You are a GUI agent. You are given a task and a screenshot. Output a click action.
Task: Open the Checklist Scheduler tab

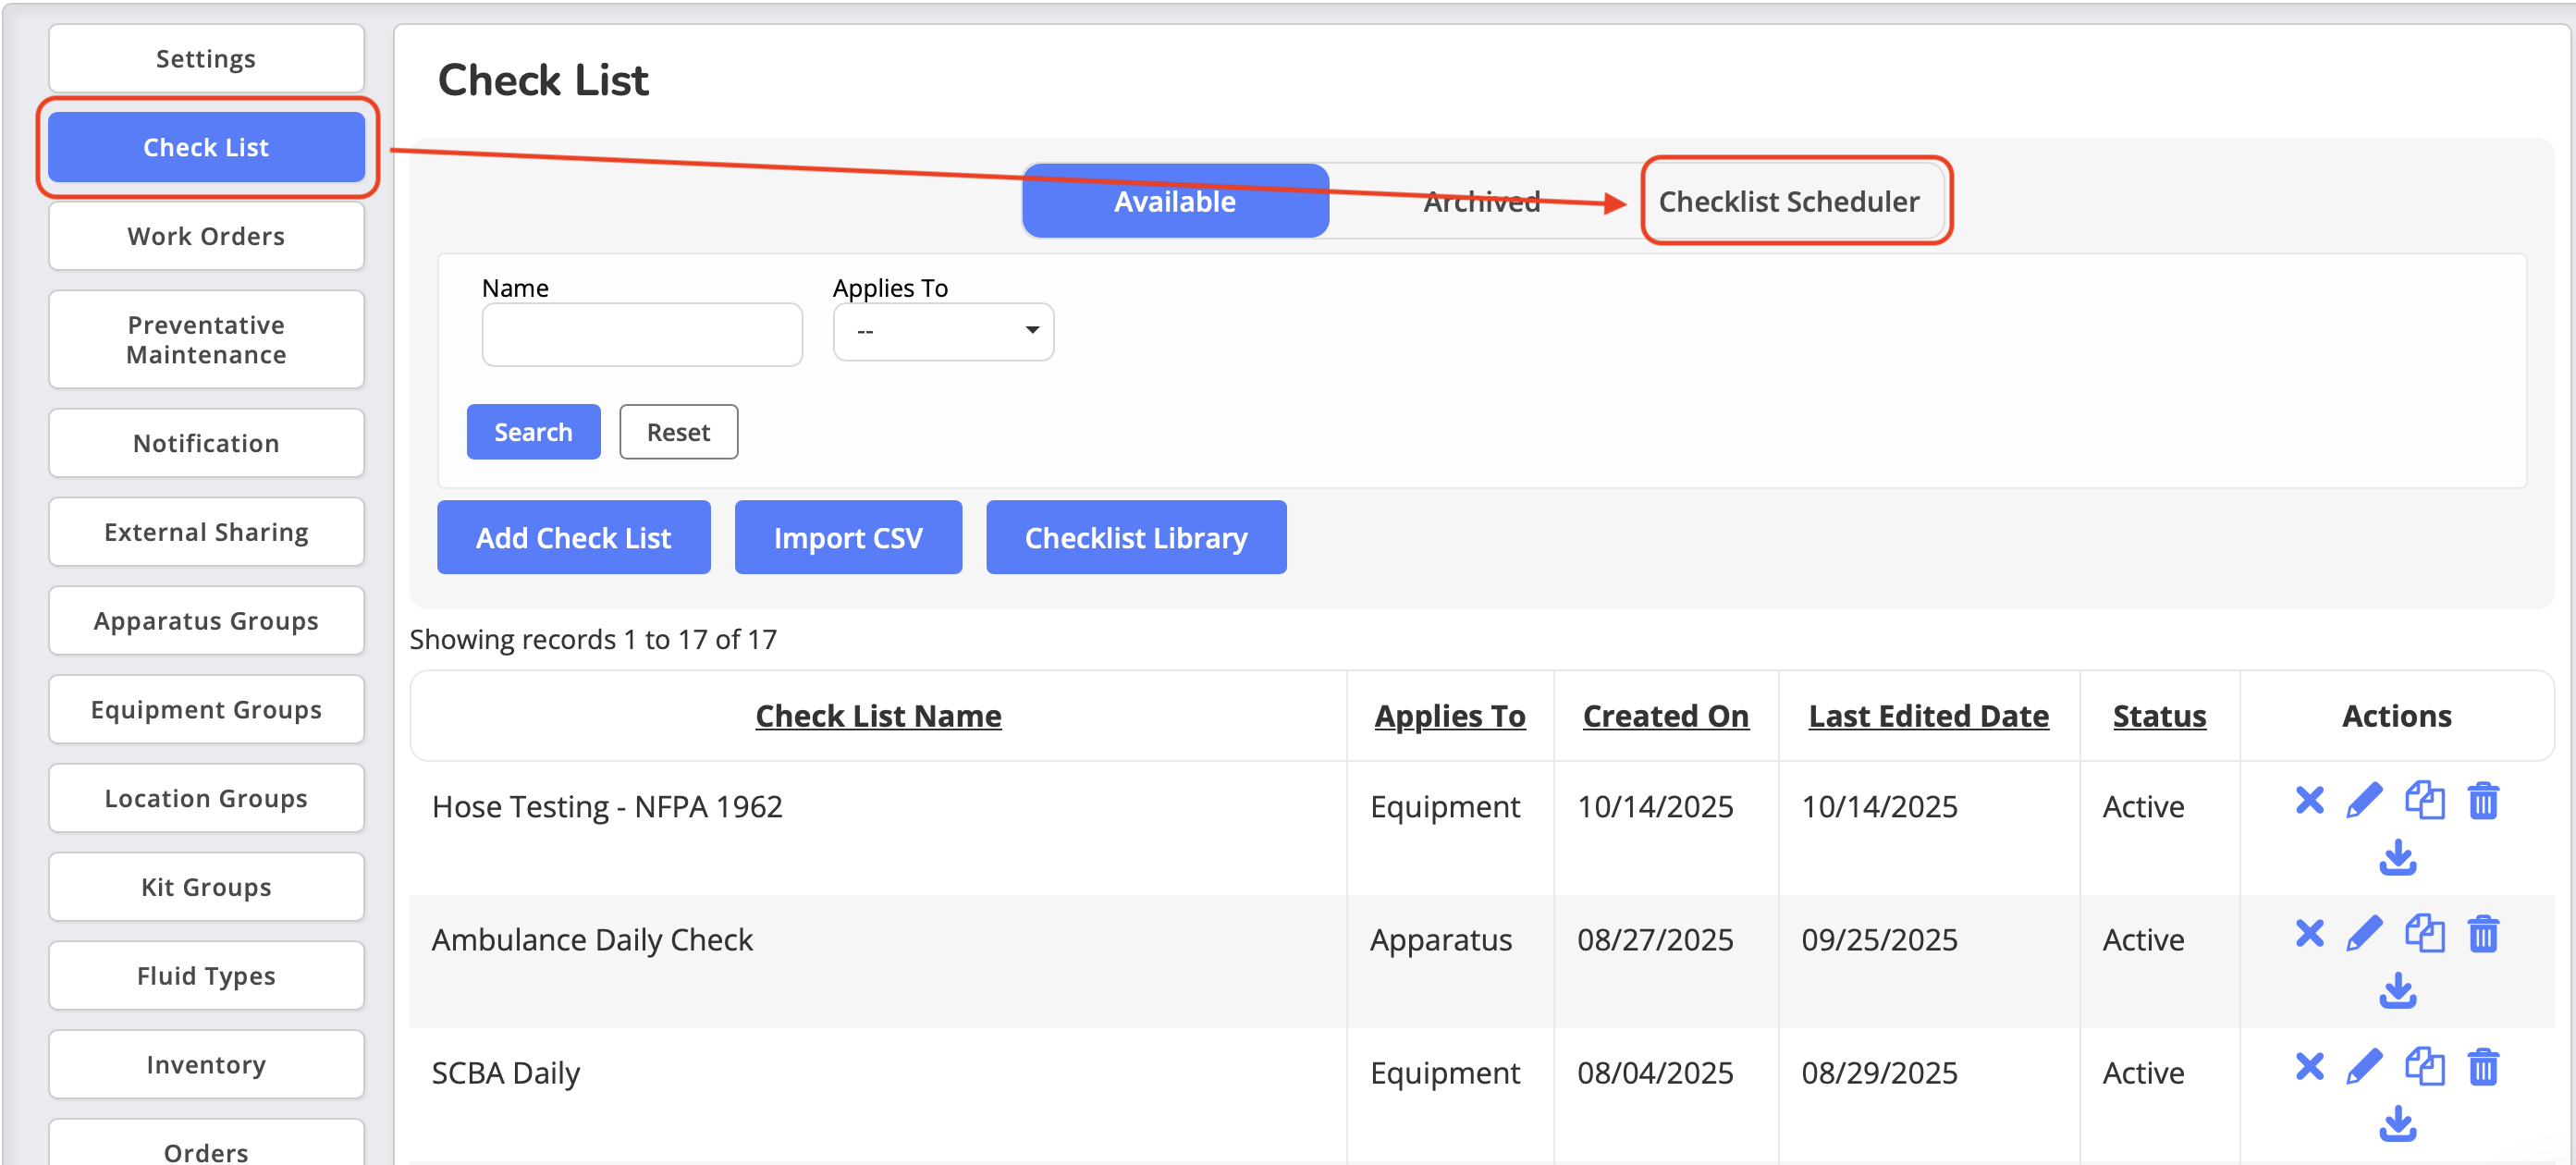(1789, 201)
